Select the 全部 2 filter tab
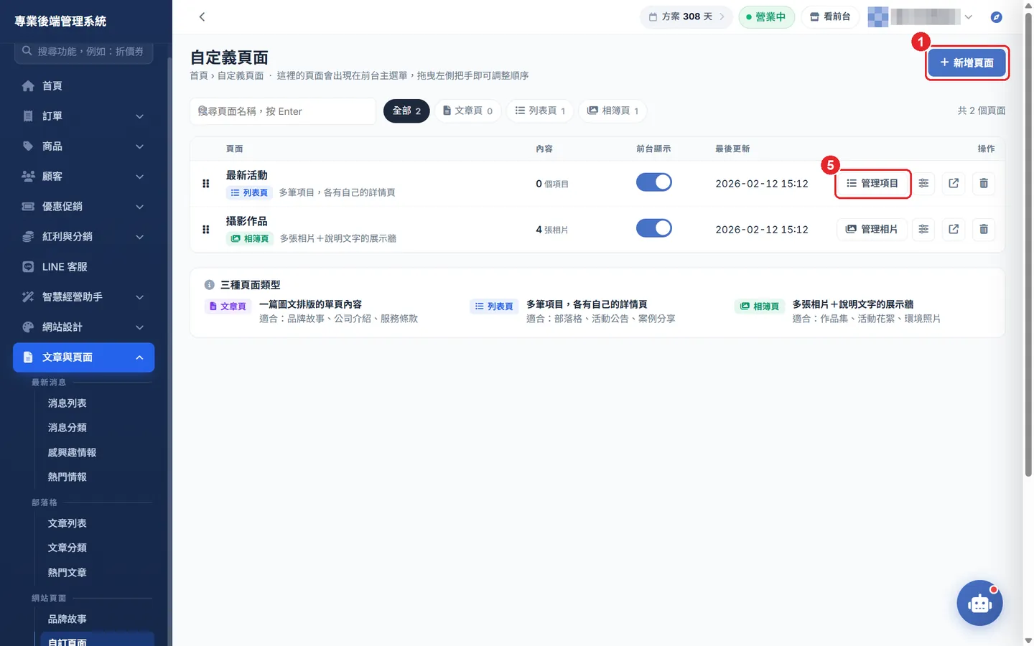The image size is (1034, 646). click(406, 111)
